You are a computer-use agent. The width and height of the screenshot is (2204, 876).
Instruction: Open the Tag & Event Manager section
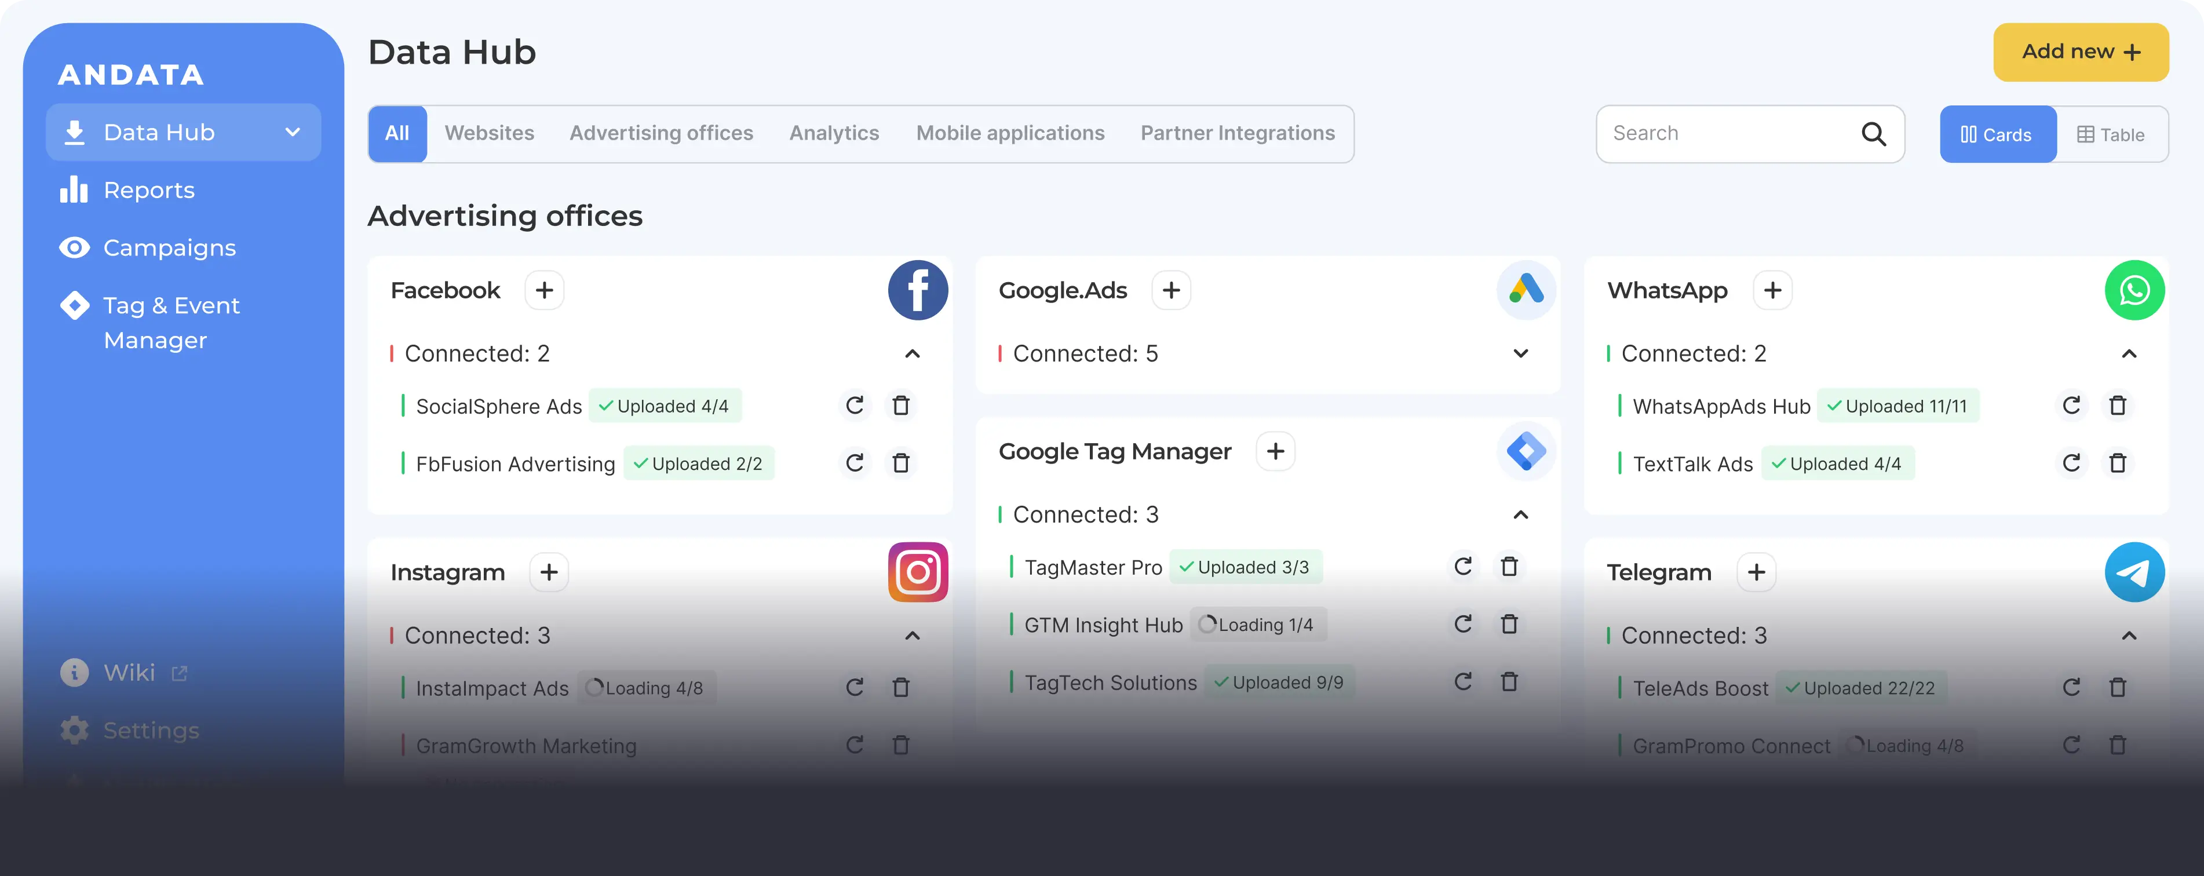tap(171, 322)
